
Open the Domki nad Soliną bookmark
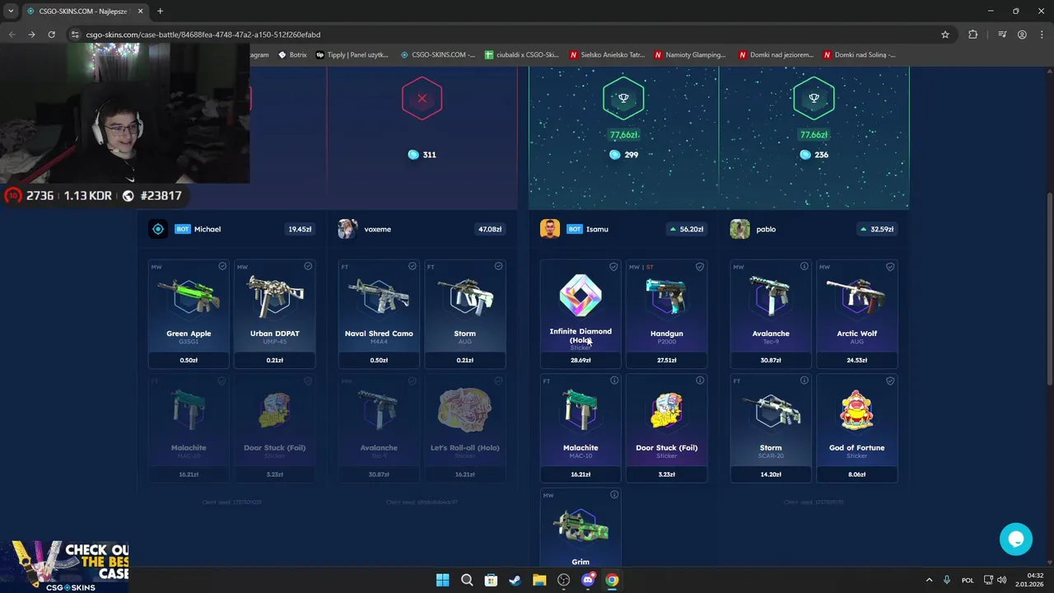[858, 54]
